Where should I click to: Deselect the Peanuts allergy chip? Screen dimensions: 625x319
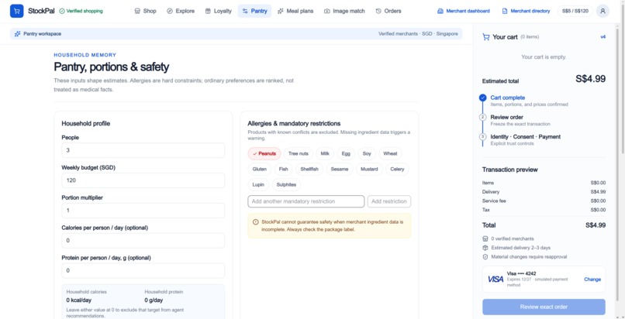coord(264,153)
